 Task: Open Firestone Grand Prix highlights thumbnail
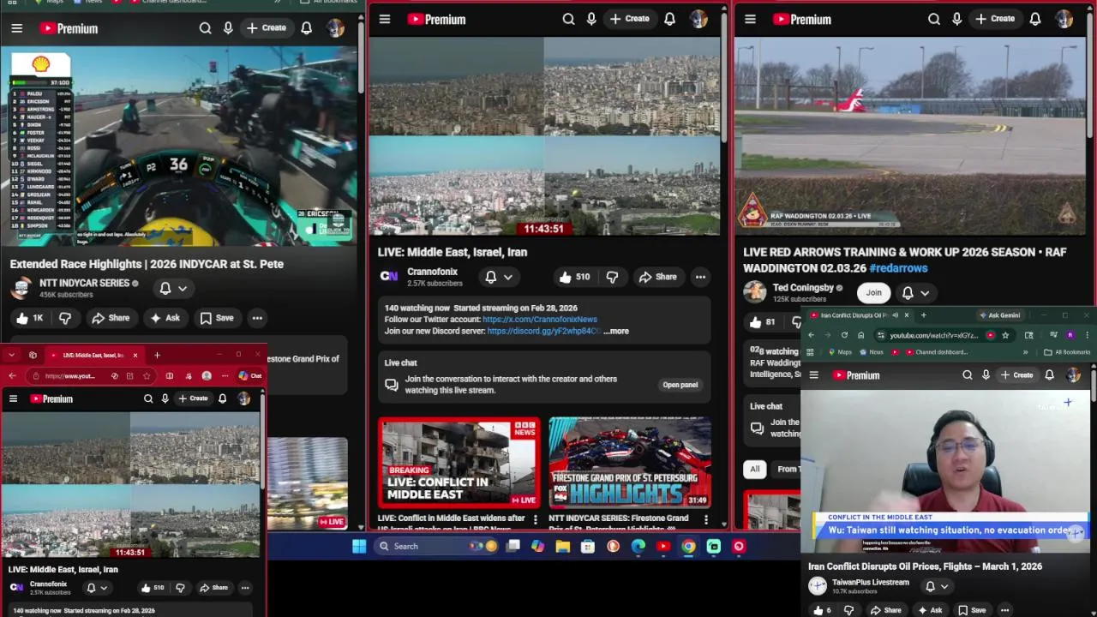coord(630,462)
